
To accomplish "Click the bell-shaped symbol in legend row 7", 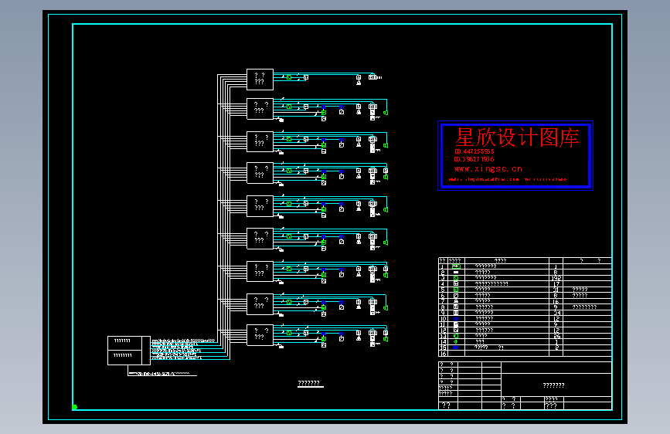I will (x=456, y=301).
